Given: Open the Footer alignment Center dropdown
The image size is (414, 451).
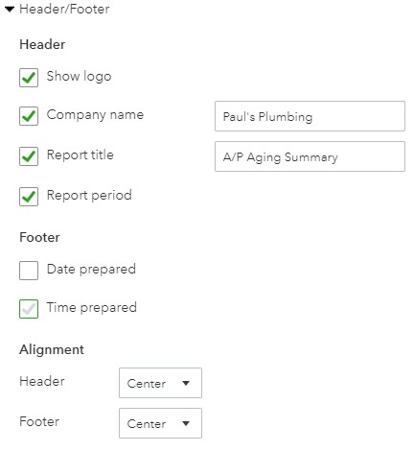Looking at the screenshot, I should click(160, 423).
